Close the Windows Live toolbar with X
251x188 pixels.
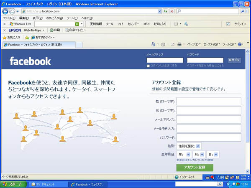coord(5,24)
